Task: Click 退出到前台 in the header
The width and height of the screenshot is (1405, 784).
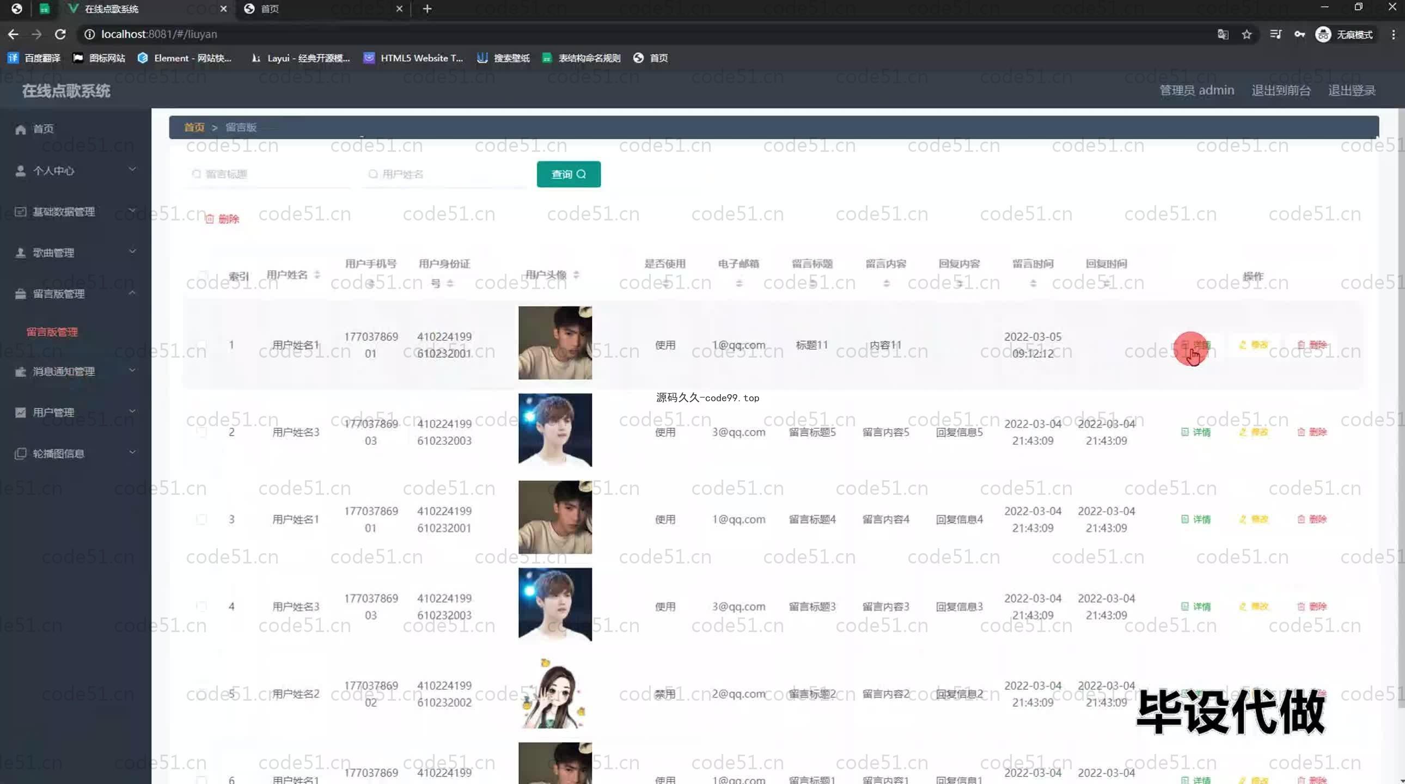Action: (1281, 90)
